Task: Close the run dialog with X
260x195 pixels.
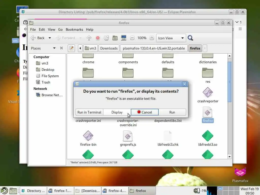Action: (x=184, y=84)
